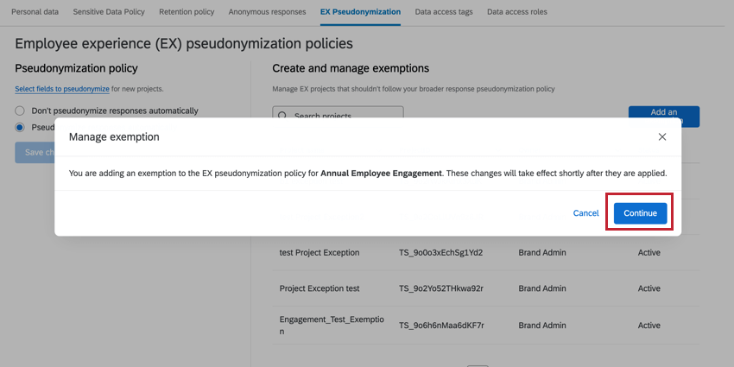The width and height of the screenshot is (734, 367).
Task: Click the Search projects input field
Action: (x=345, y=112)
